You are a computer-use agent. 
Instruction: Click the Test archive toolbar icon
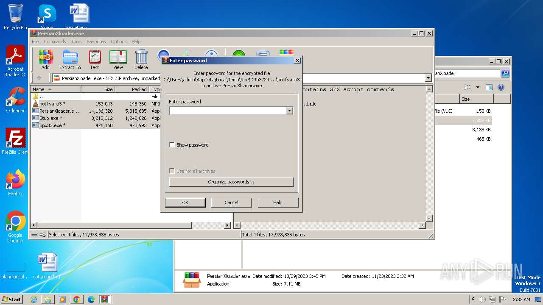click(95, 59)
